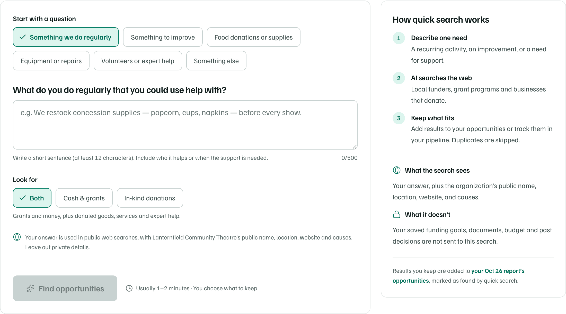Image resolution: width=566 pixels, height=314 pixels.
Task: Click the checkmark icon in 'Something we do regularly'
Action: 23,37
